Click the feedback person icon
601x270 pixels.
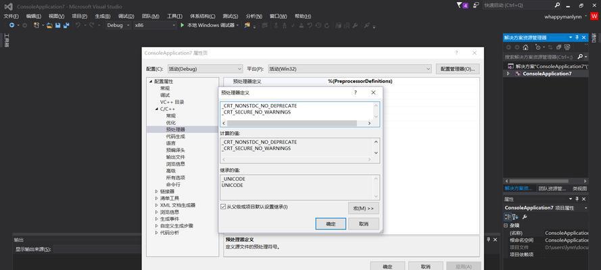(x=476, y=5)
